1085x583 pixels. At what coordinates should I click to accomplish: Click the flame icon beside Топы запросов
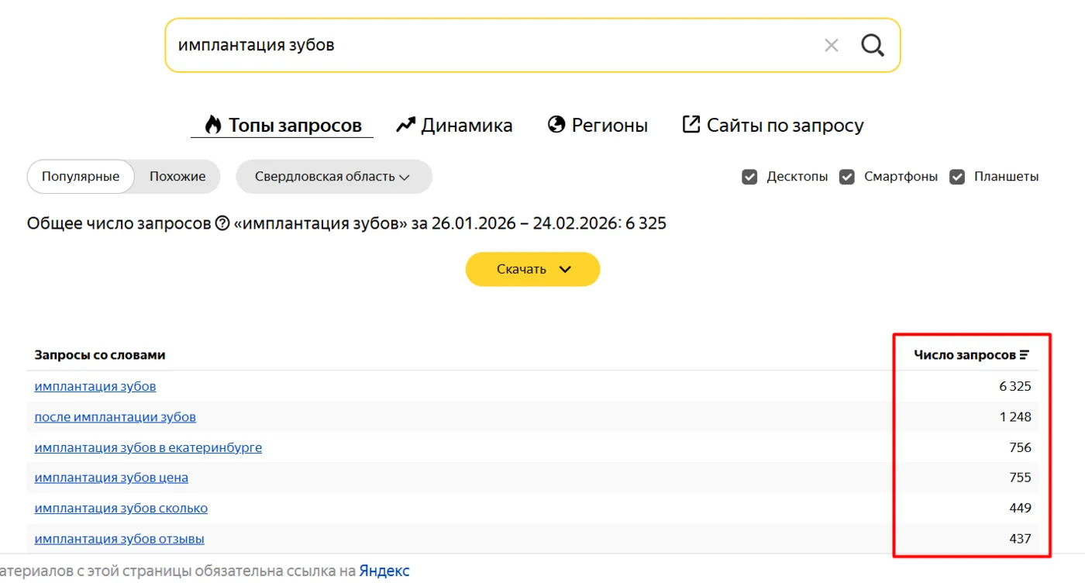(x=212, y=124)
